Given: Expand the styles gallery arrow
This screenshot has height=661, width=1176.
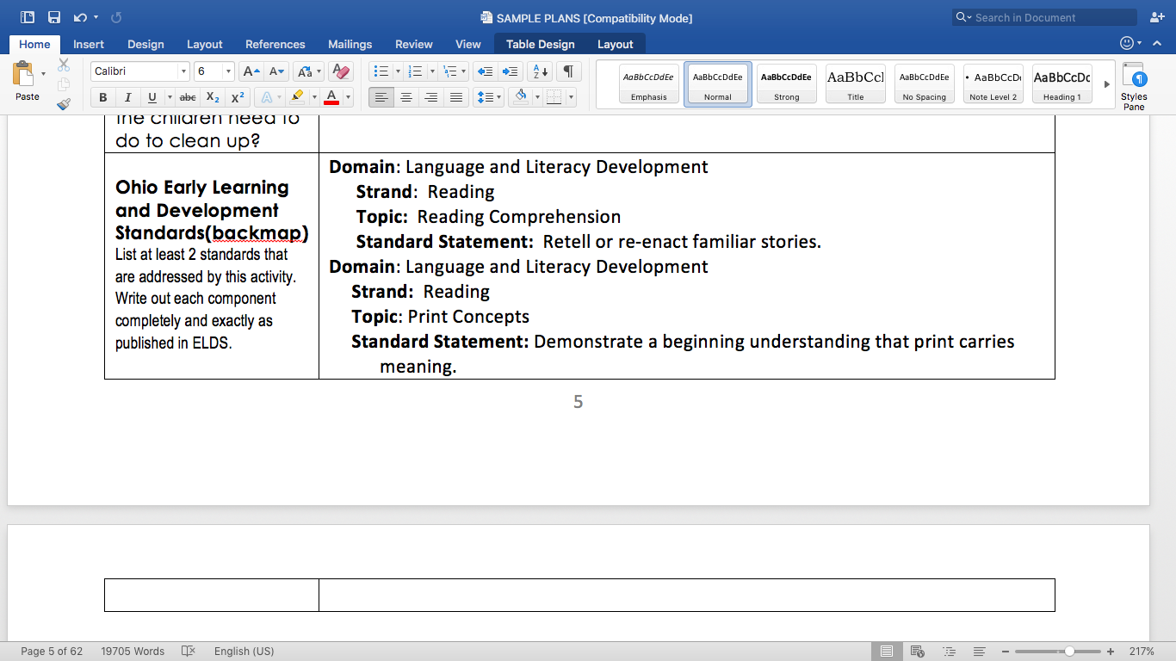Looking at the screenshot, I should click(x=1107, y=84).
